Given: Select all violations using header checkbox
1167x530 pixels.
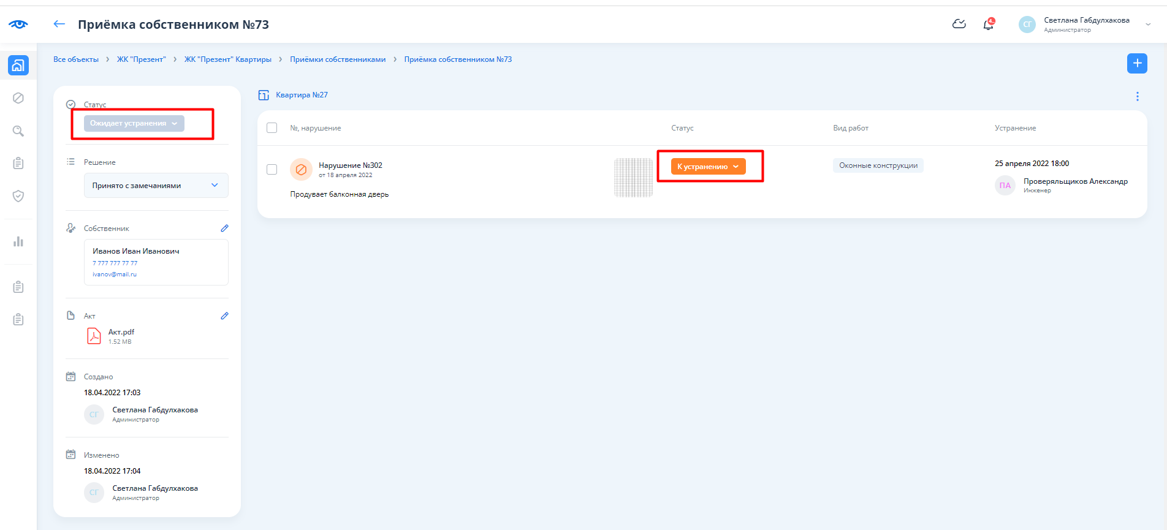Looking at the screenshot, I should [272, 128].
